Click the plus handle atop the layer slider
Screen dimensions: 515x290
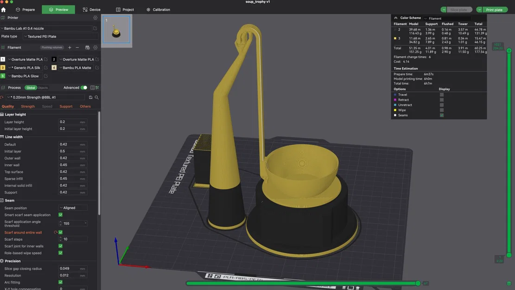[x=509, y=51]
